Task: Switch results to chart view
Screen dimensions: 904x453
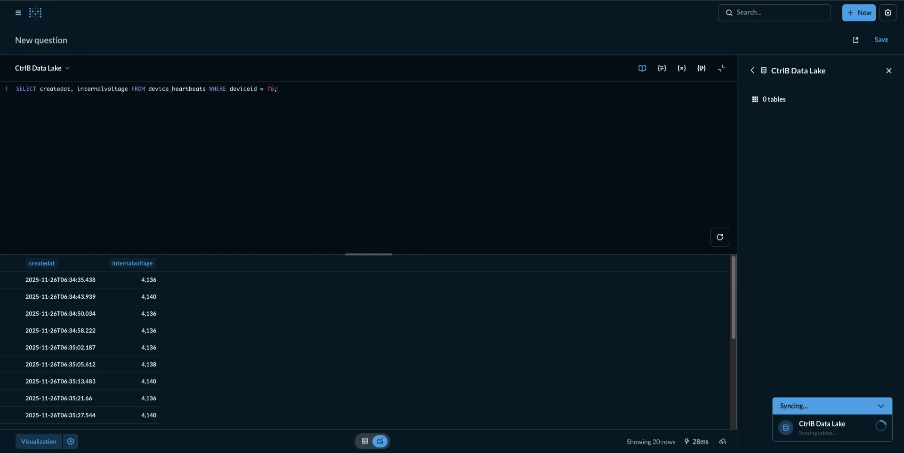Action: point(380,441)
